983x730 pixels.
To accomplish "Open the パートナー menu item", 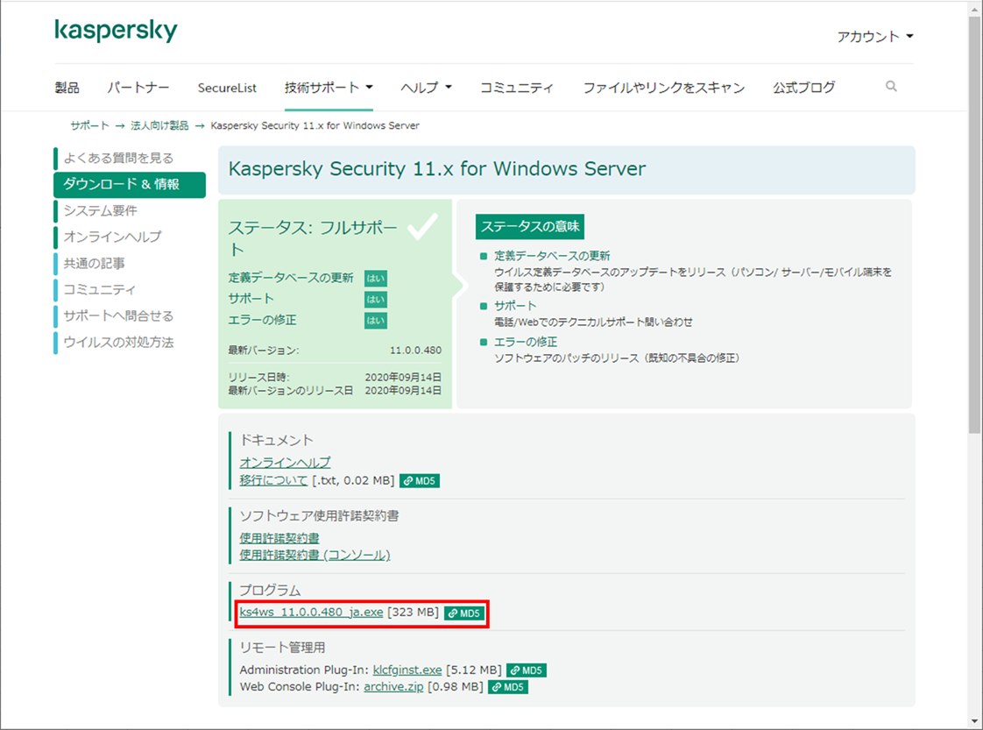I will click(138, 87).
